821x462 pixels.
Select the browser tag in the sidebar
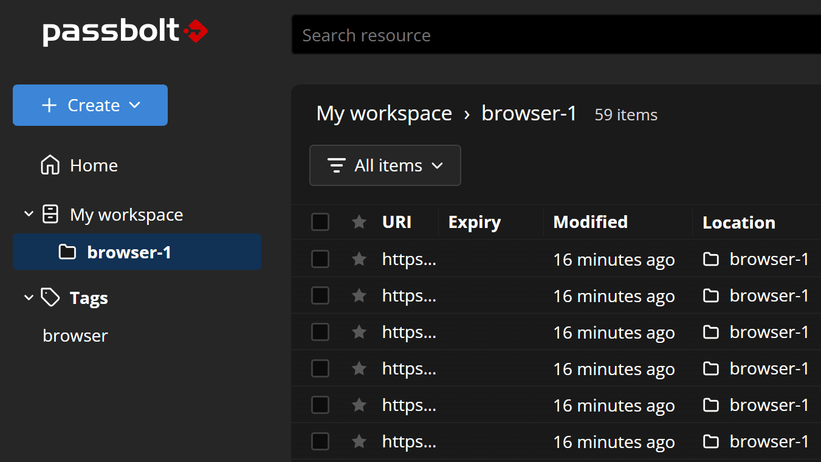pyautogui.click(x=75, y=335)
